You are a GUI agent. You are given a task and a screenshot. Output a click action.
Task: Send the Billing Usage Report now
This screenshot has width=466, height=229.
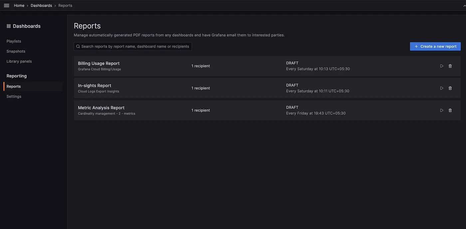[x=442, y=66]
